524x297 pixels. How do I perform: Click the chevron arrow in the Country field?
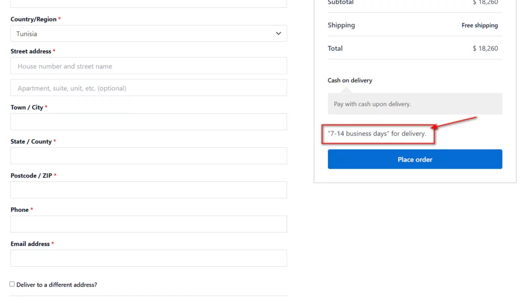click(278, 33)
